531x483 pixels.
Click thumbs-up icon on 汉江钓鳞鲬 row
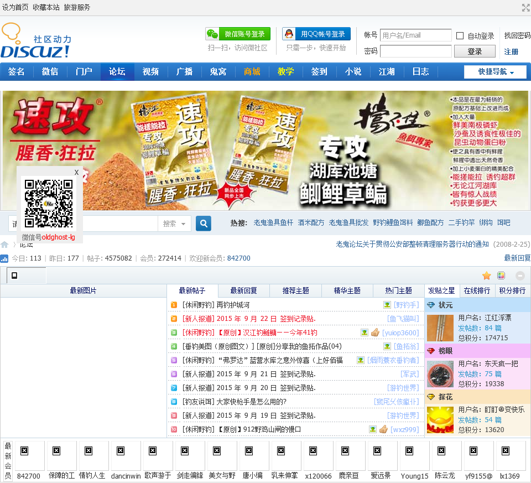375,333
